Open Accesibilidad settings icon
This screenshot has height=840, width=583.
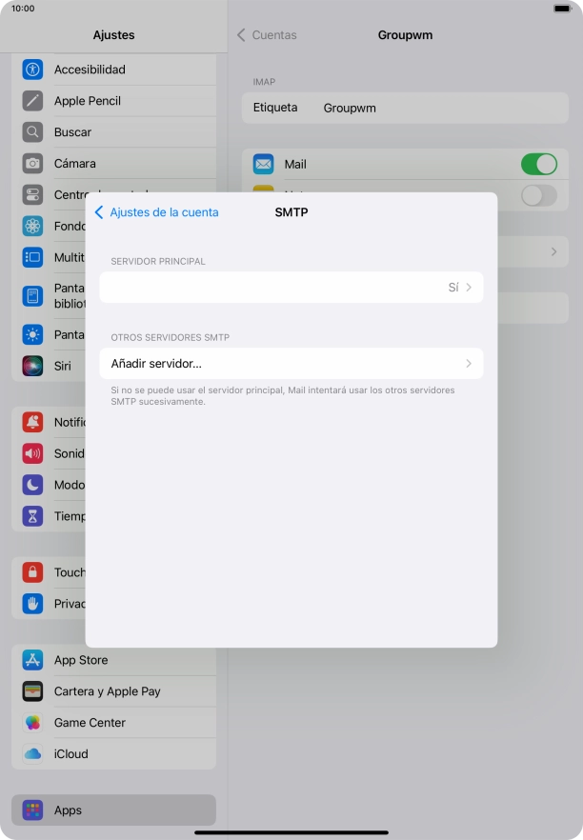[33, 70]
